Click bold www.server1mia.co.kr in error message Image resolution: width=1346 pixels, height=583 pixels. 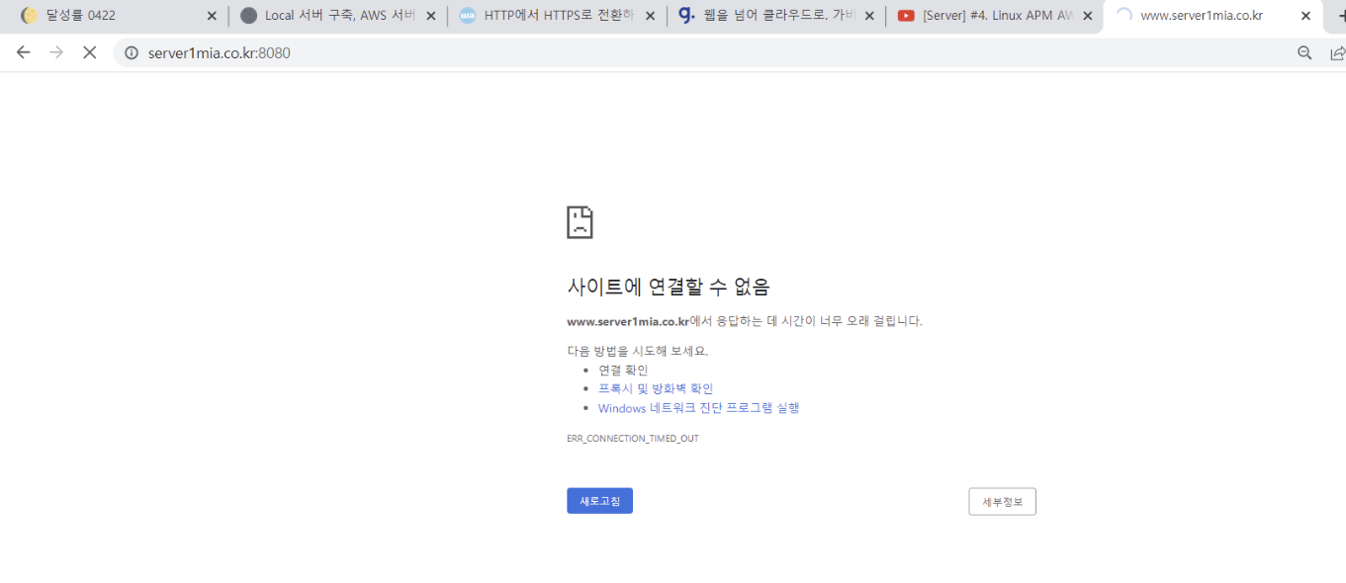pyautogui.click(x=628, y=321)
